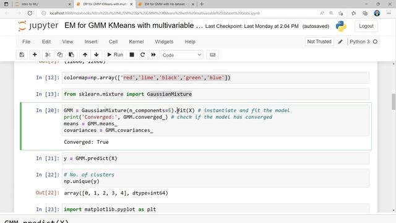Click the zoom magnifier icon in address bar
The image size is (396, 223).
click(x=331, y=13)
